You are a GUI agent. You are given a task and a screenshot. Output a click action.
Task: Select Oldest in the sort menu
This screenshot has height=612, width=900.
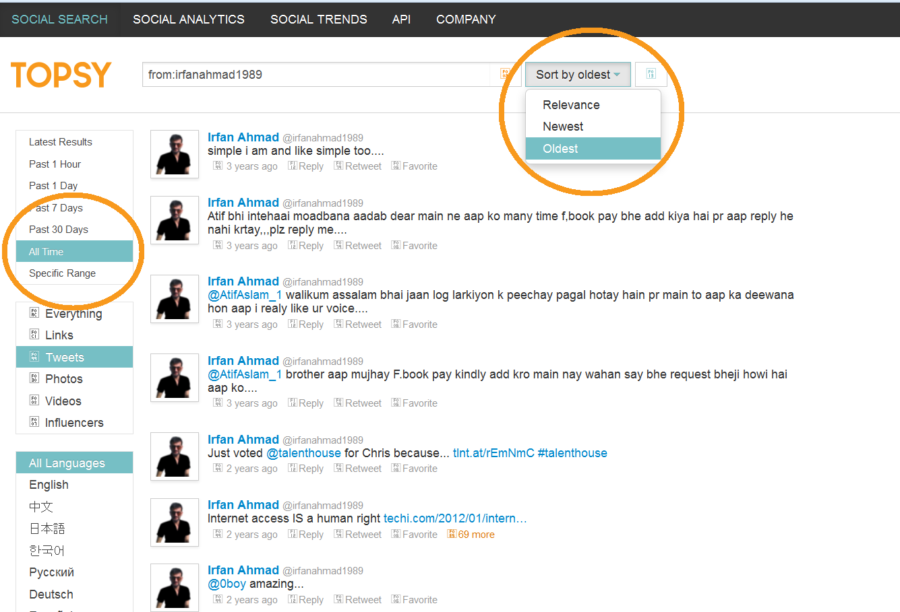pos(593,149)
